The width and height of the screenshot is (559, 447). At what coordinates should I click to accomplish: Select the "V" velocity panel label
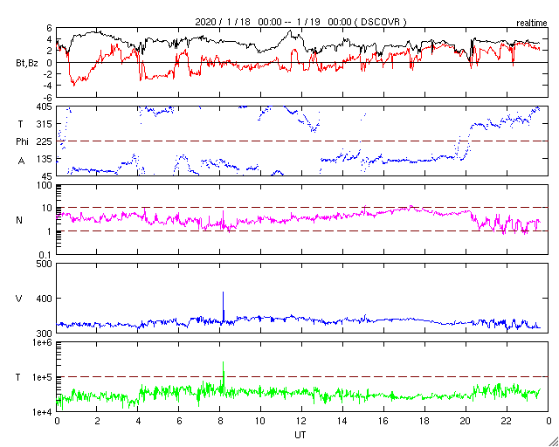pyautogui.click(x=20, y=299)
